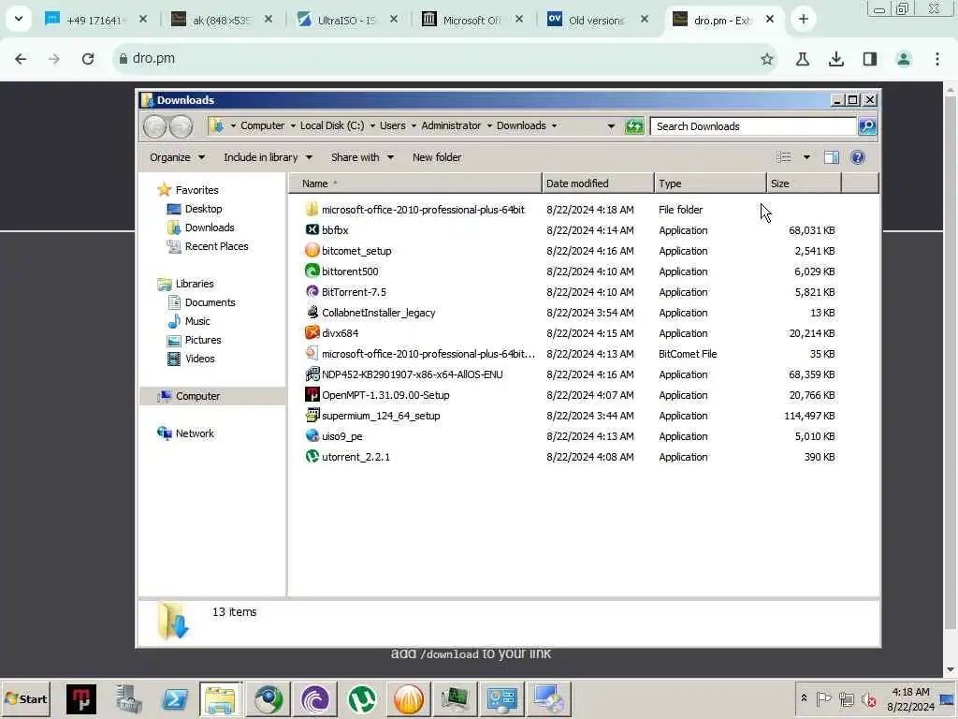Sort by Date modified column
The width and height of the screenshot is (958, 719).
[598, 183]
